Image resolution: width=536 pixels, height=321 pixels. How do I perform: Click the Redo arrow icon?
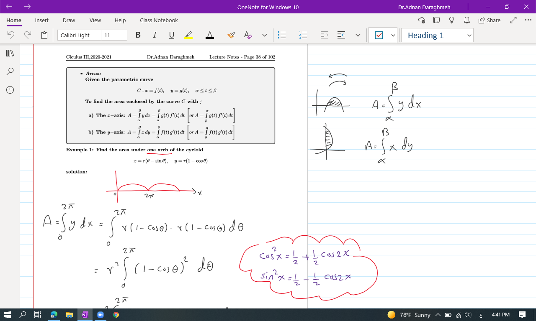(28, 35)
